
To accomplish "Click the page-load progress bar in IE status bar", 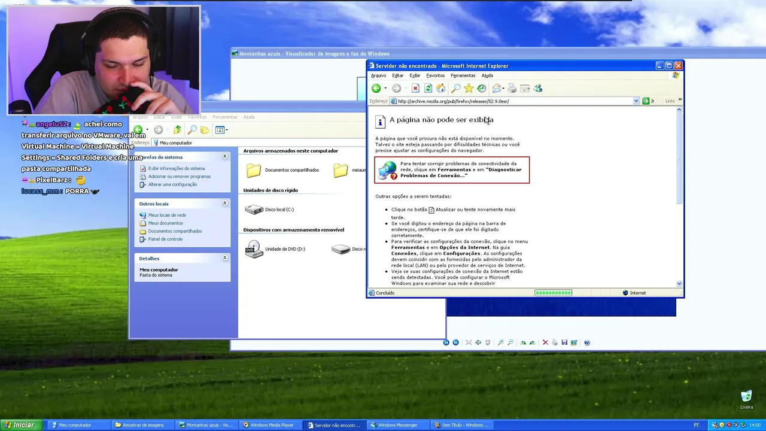I will point(553,293).
